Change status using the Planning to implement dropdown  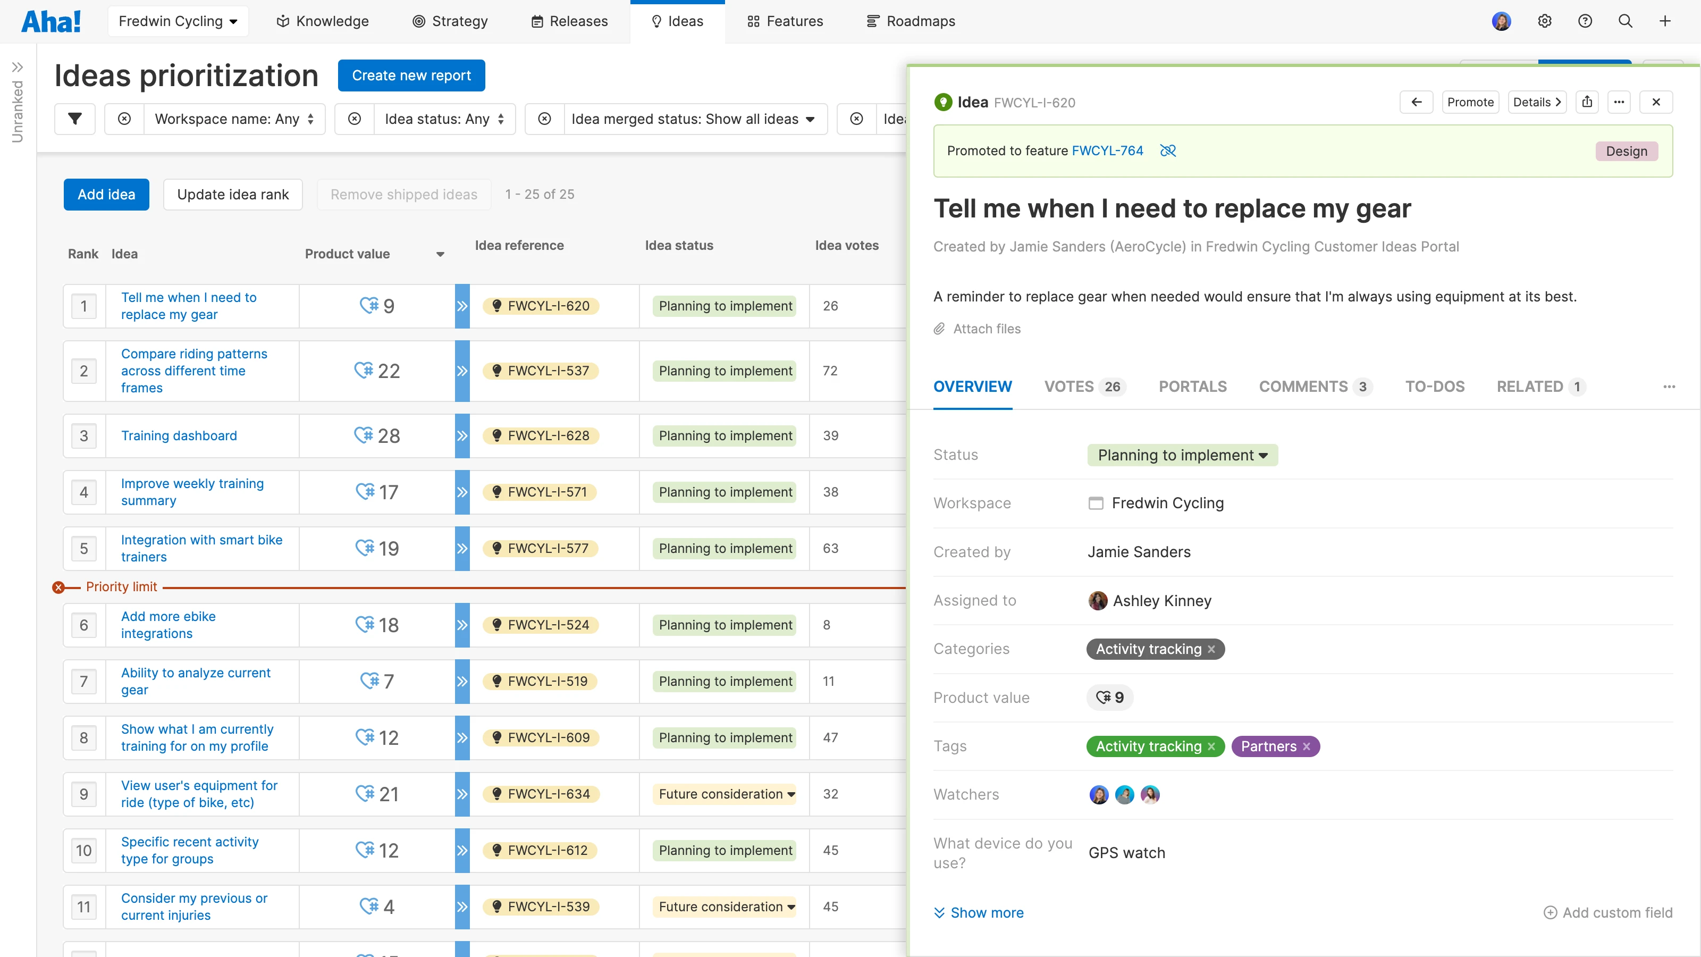point(1181,455)
